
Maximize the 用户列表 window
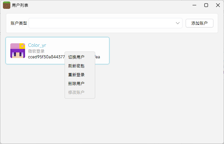(206, 5)
